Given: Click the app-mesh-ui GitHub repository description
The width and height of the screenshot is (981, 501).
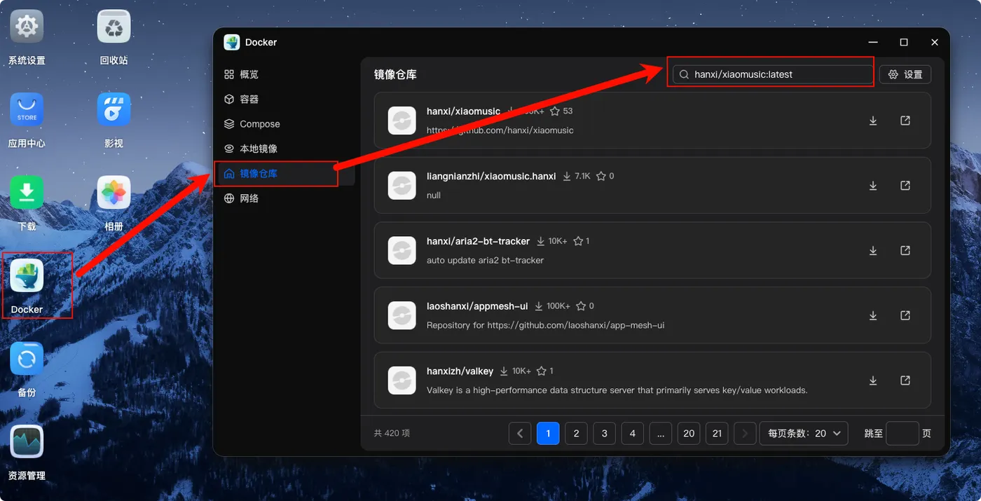Looking at the screenshot, I should [545, 326].
